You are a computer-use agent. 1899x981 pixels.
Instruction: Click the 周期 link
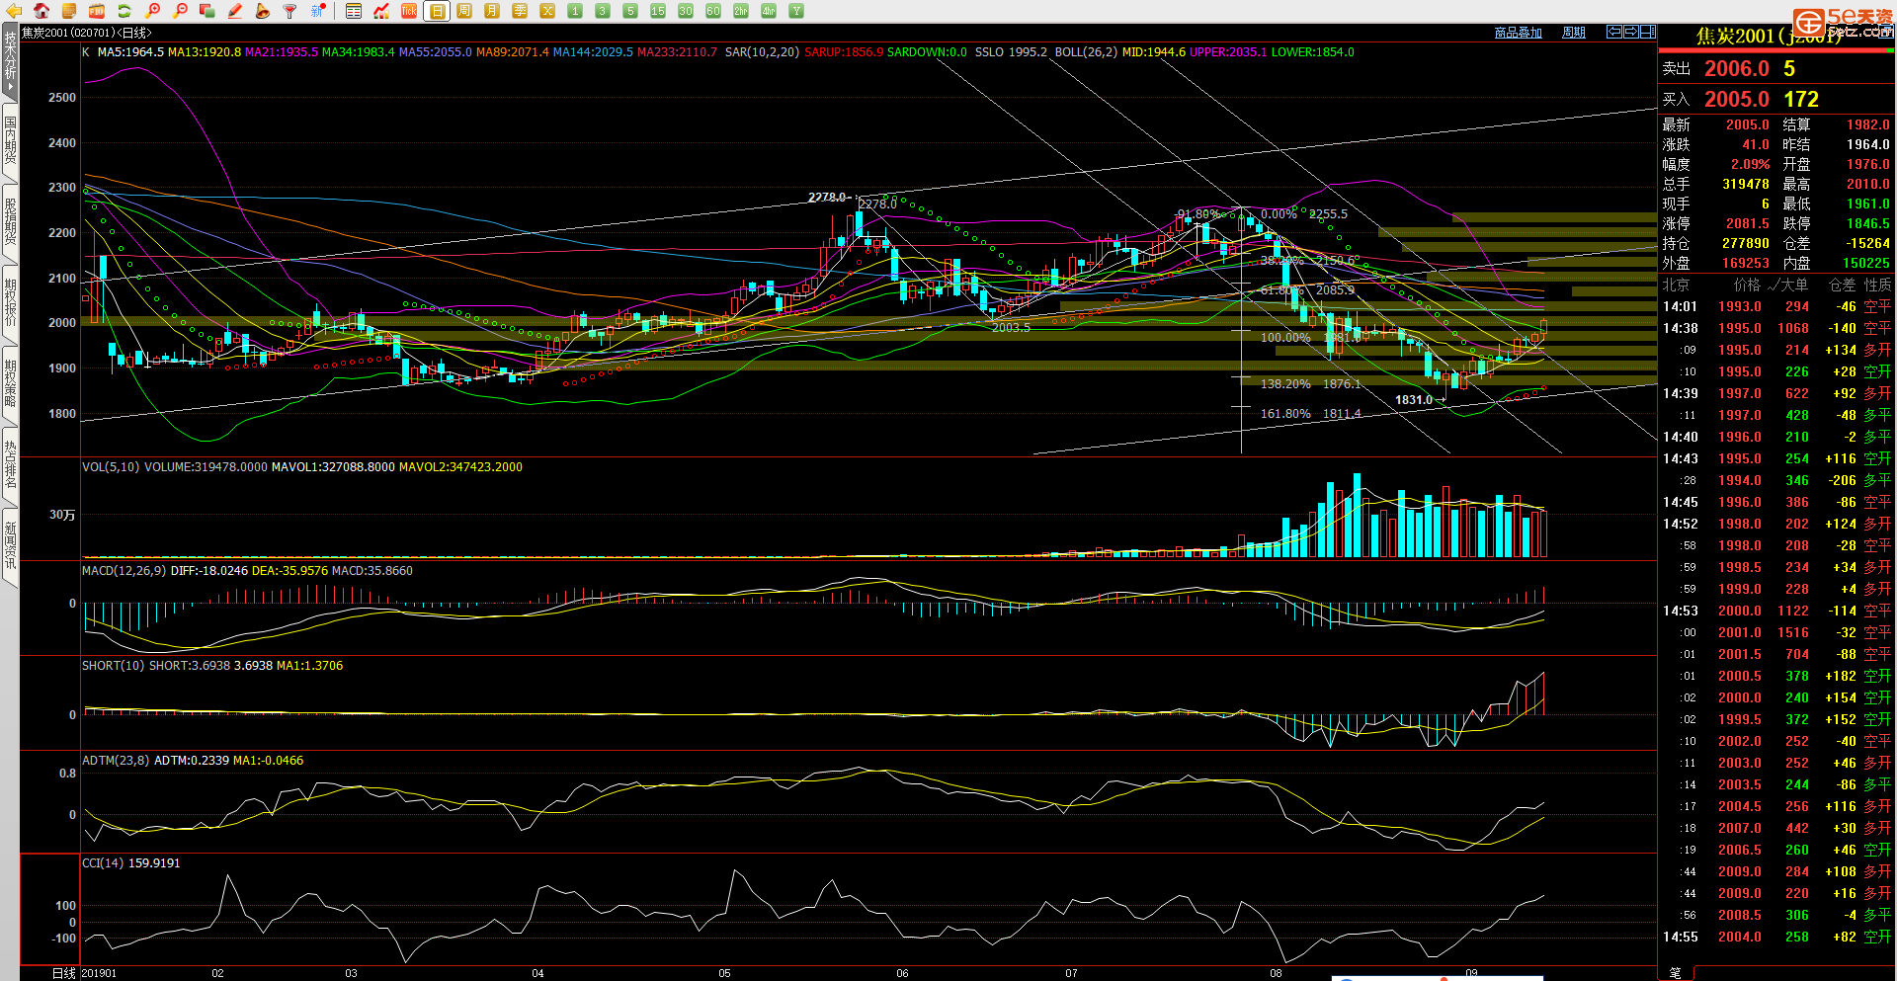click(x=1574, y=33)
